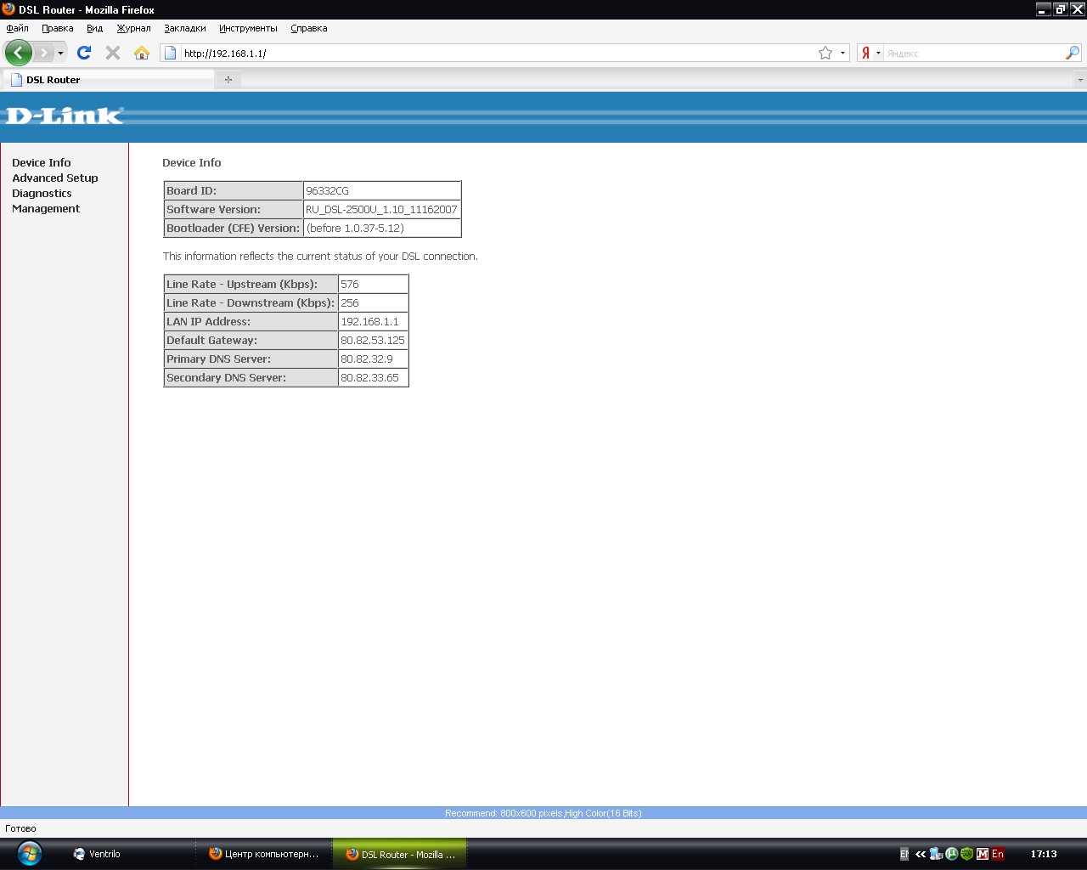1087x870 pixels.
Task: Open a new tab with the plus button
Action: coord(228,80)
